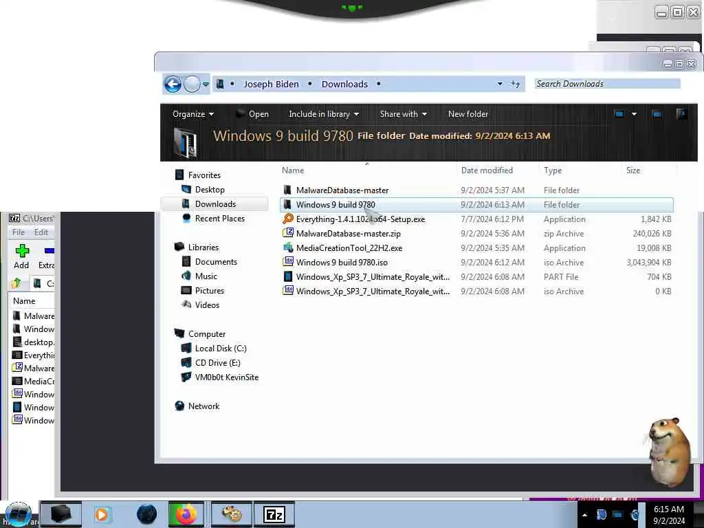This screenshot has height=528, width=704.
Task: Click the Joseph Biden breadcrumb
Action: point(271,84)
